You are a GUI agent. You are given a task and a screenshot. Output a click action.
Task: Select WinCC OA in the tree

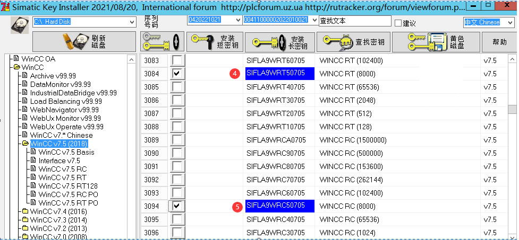point(38,59)
